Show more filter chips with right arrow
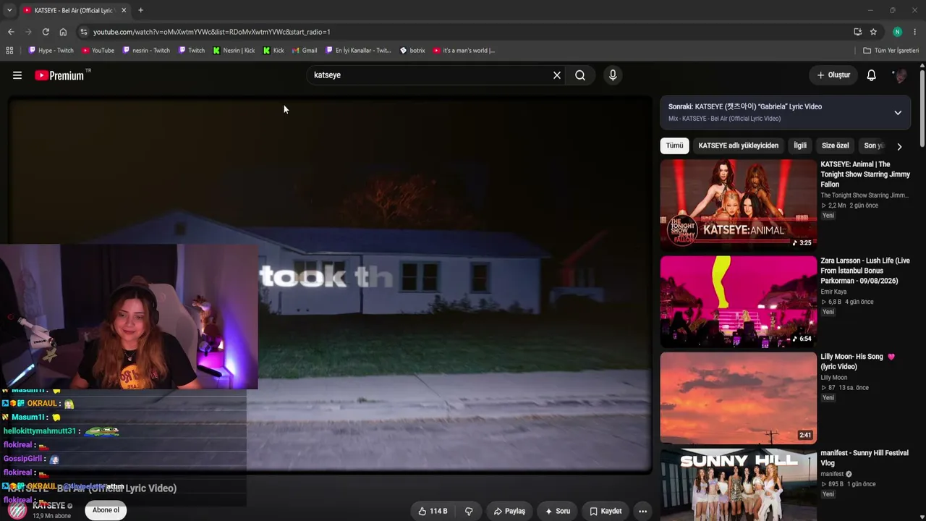 (x=899, y=146)
